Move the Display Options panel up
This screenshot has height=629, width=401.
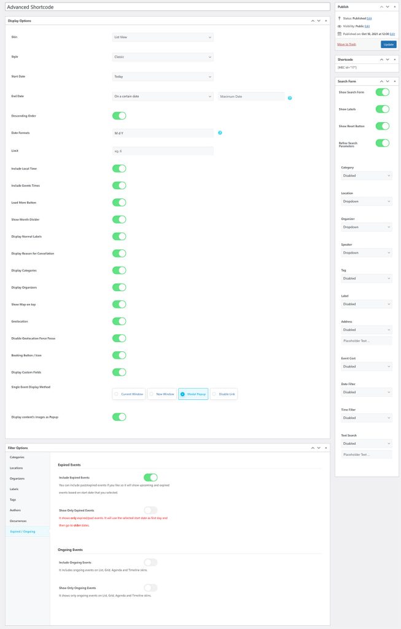coord(312,21)
